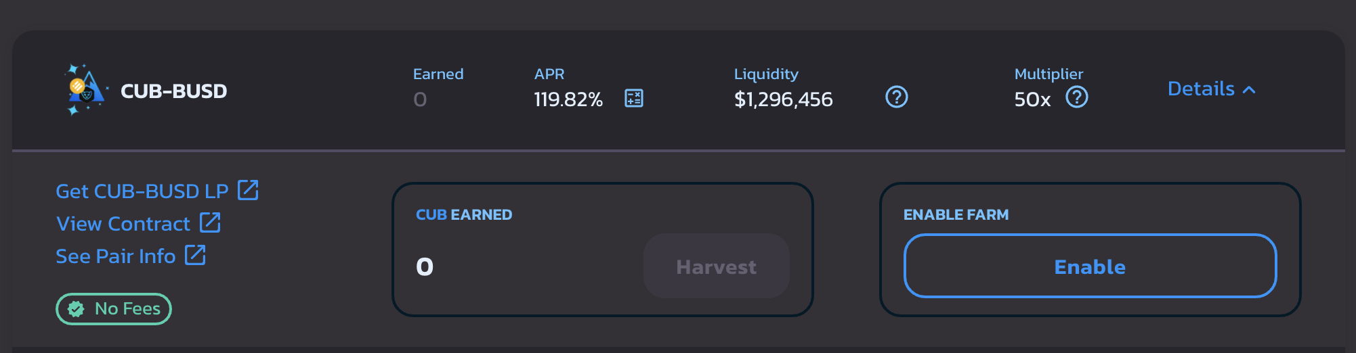Open the APR calculator icon
The height and width of the screenshot is (353, 1356).
coord(634,99)
